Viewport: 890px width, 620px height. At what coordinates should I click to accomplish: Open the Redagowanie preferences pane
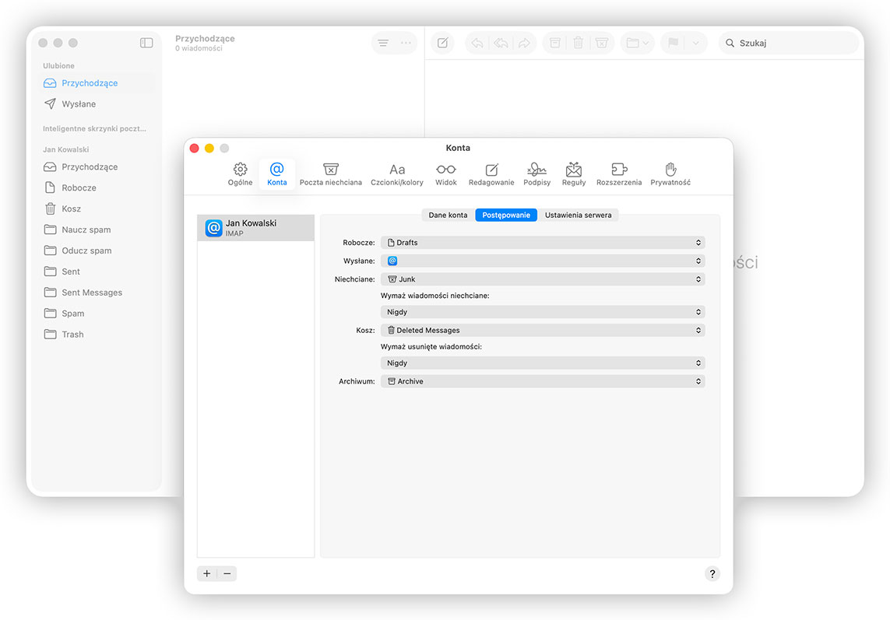click(x=491, y=173)
